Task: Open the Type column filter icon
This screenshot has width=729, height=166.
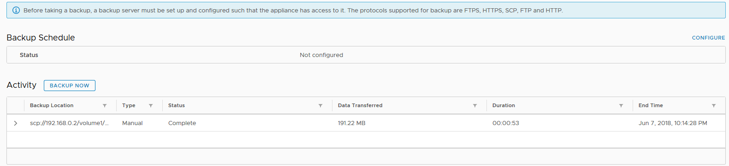Action: [151, 106]
